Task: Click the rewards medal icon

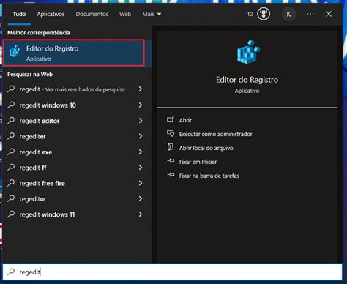Action: 264,14
